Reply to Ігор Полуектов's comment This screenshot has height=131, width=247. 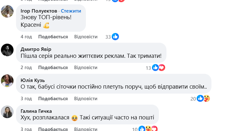click(86, 37)
